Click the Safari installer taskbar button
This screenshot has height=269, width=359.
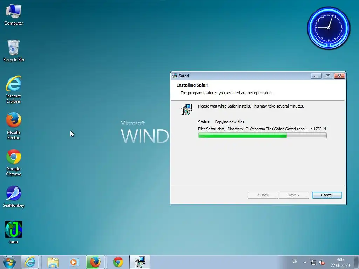tap(140, 262)
